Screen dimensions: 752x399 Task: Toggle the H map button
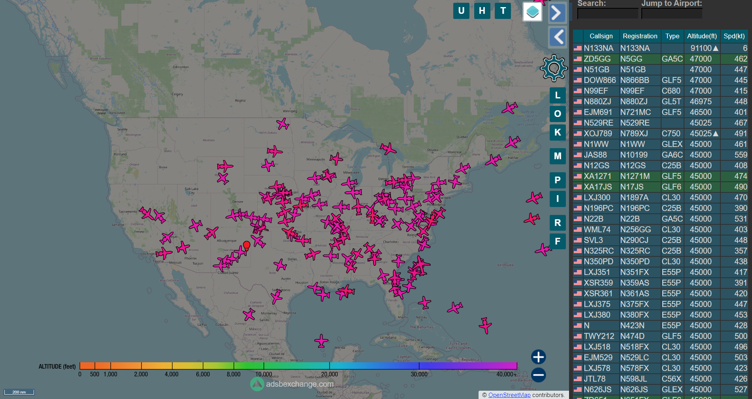(482, 11)
